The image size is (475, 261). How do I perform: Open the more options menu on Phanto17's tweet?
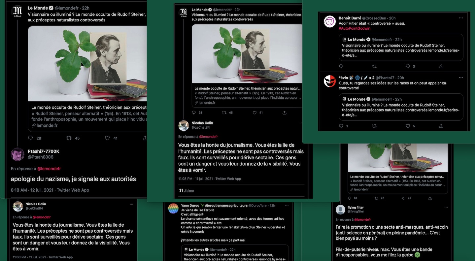point(461,78)
